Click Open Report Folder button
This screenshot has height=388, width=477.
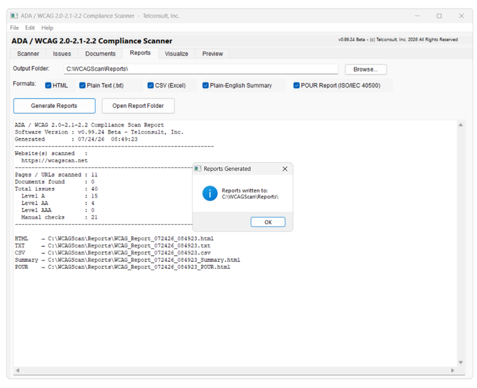[138, 106]
